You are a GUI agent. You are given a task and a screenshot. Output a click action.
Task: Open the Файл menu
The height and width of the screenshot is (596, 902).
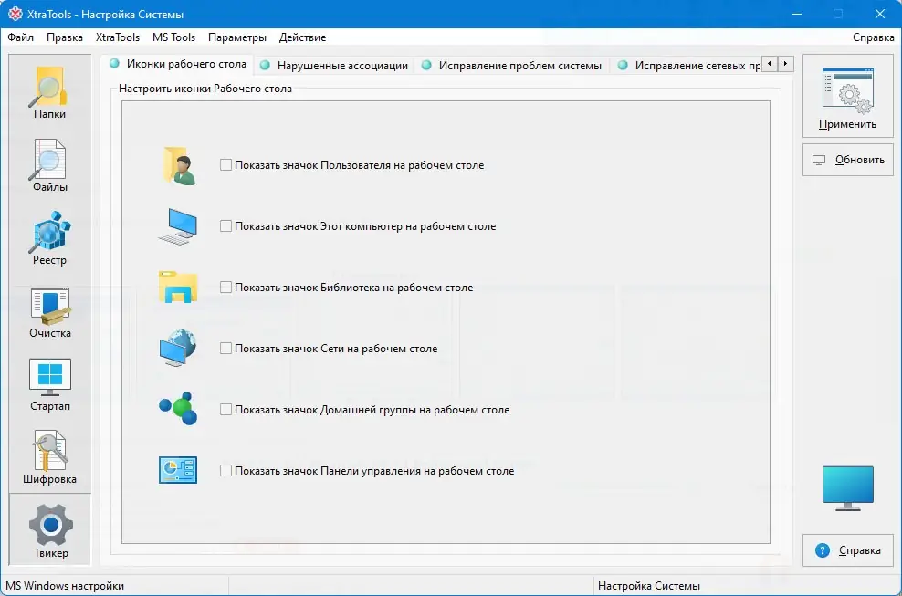[x=21, y=37]
